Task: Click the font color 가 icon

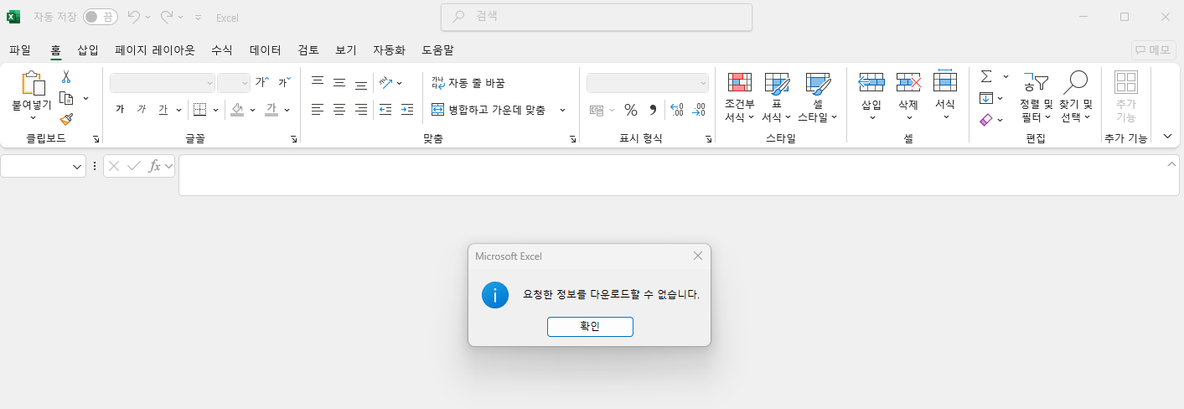Action: (271, 109)
